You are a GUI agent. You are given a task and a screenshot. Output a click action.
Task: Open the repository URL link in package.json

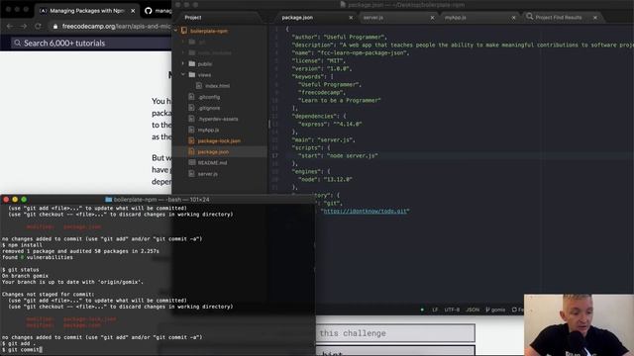click(x=366, y=211)
